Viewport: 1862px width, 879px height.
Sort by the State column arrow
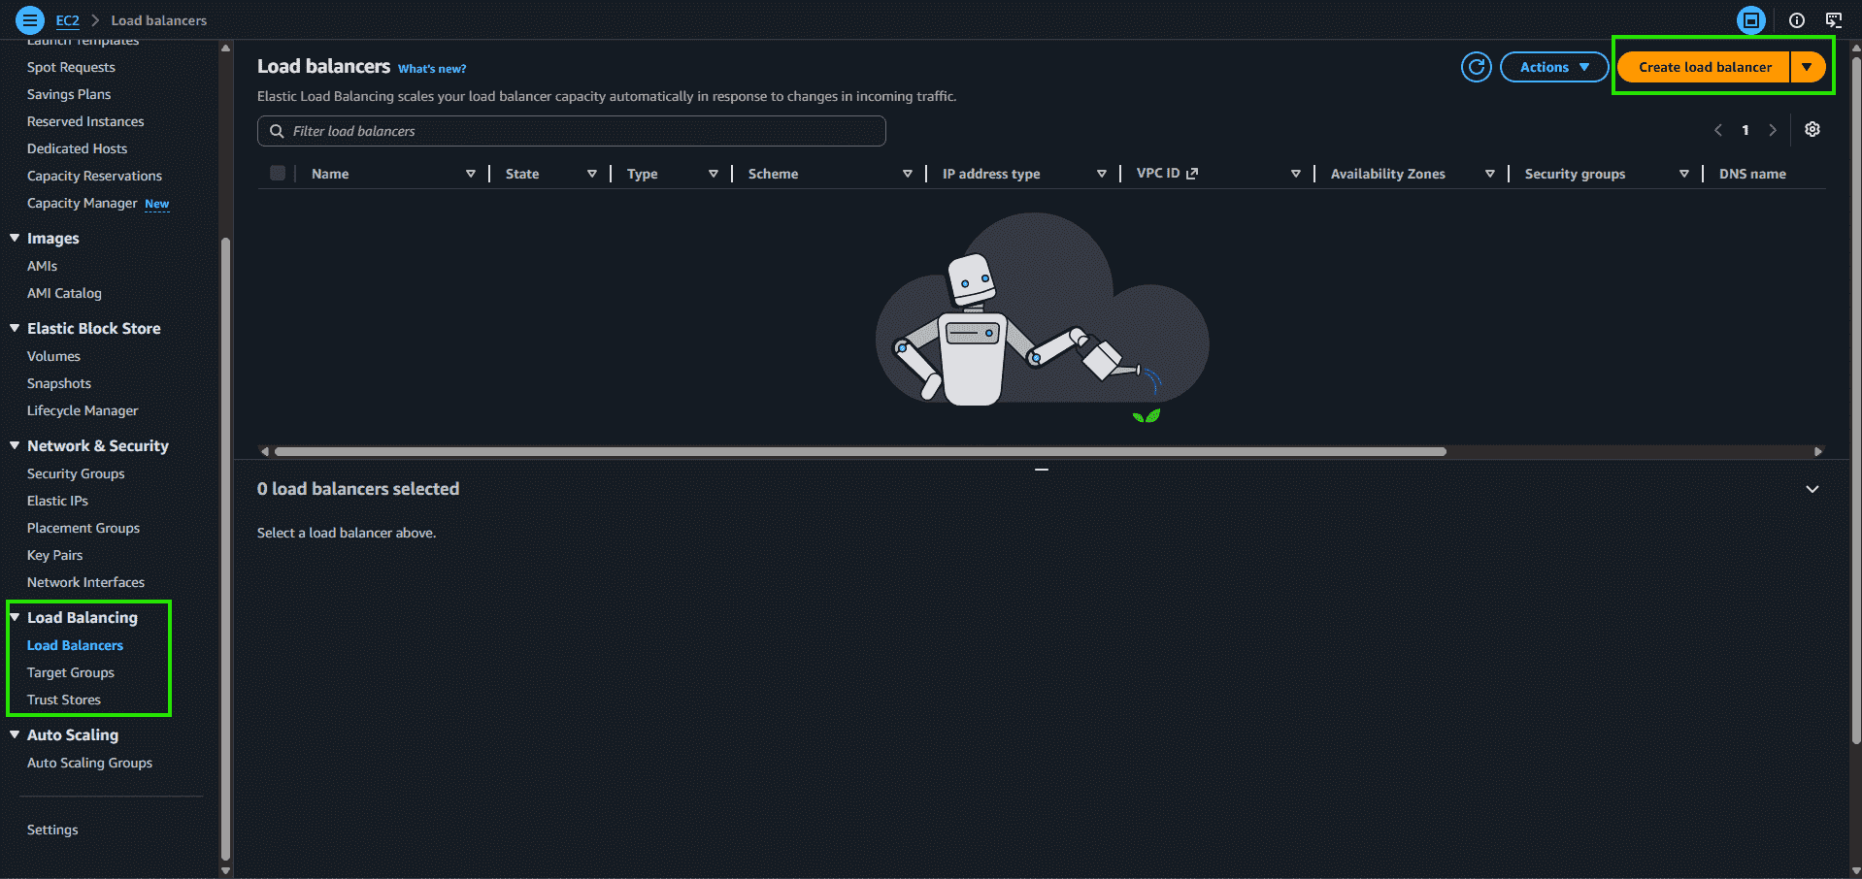(592, 174)
